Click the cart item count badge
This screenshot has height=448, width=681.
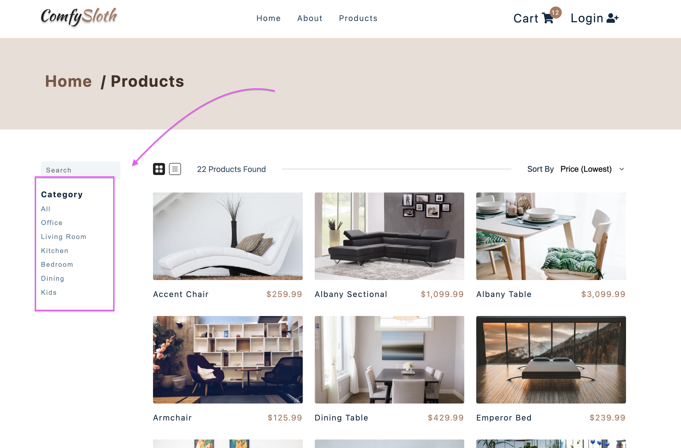pos(555,12)
